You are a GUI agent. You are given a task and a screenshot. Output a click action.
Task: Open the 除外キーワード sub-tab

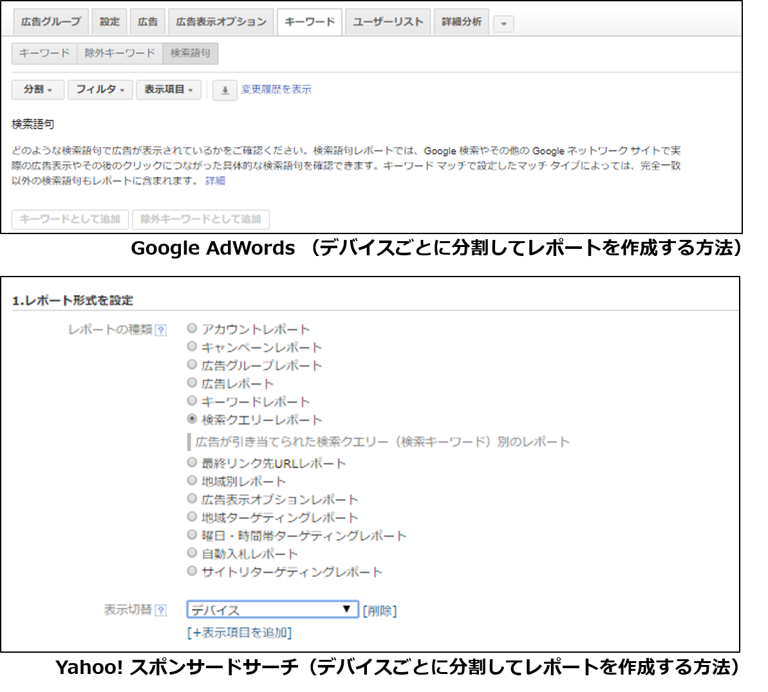[120, 53]
